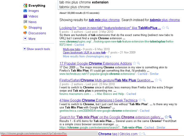Click magnifier beside 'Search for Tab mix Plus' result
Viewport: 184px width, 136px height.
coord(170,117)
